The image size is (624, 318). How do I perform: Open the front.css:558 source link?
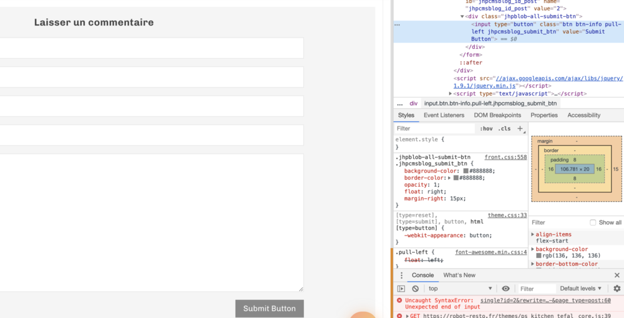tap(505, 157)
